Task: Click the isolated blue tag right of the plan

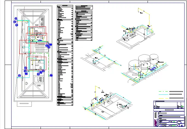Action: click(x=51, y=76)
